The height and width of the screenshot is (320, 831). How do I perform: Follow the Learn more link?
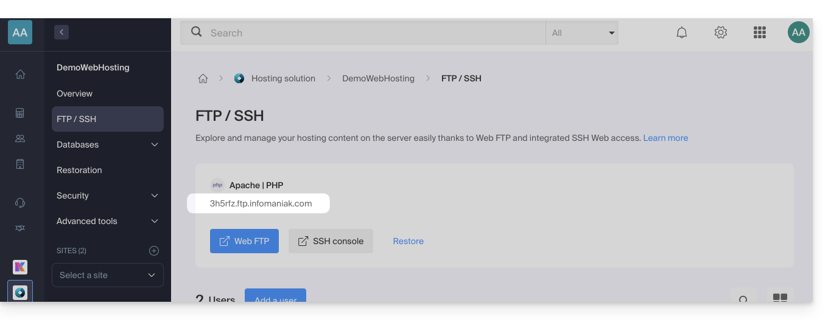(665, 138)
